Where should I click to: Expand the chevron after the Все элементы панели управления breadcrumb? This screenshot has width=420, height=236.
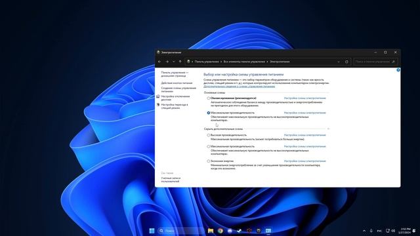pyautogui.click(x=267, y=62)
